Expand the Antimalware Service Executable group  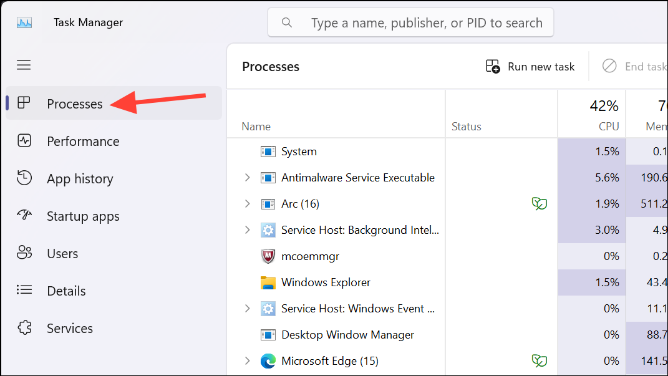pos(247,177)
